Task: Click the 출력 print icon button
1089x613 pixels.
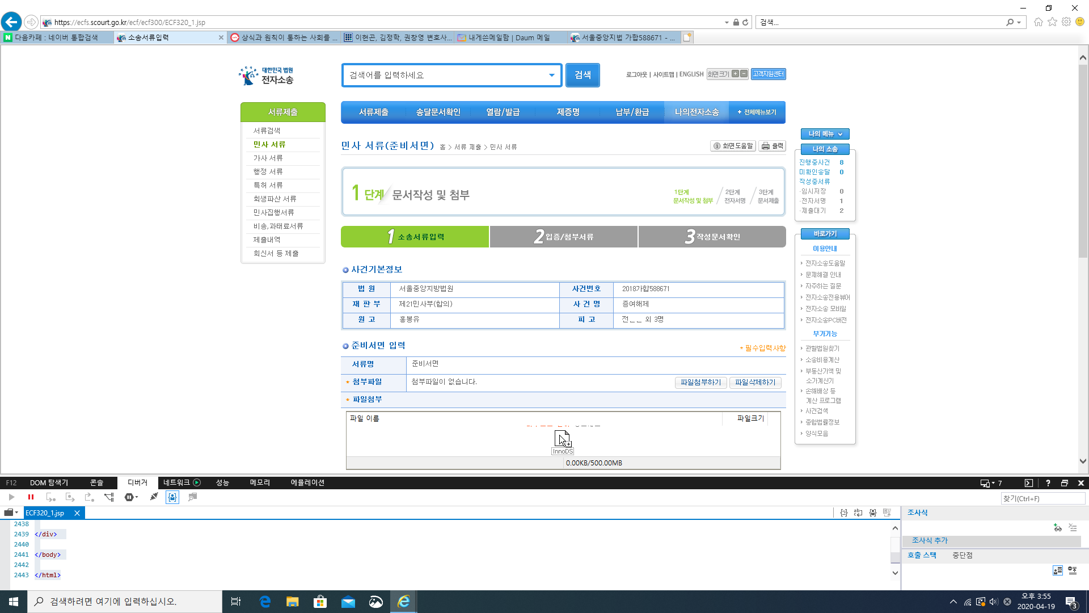Action: (772, 146)
